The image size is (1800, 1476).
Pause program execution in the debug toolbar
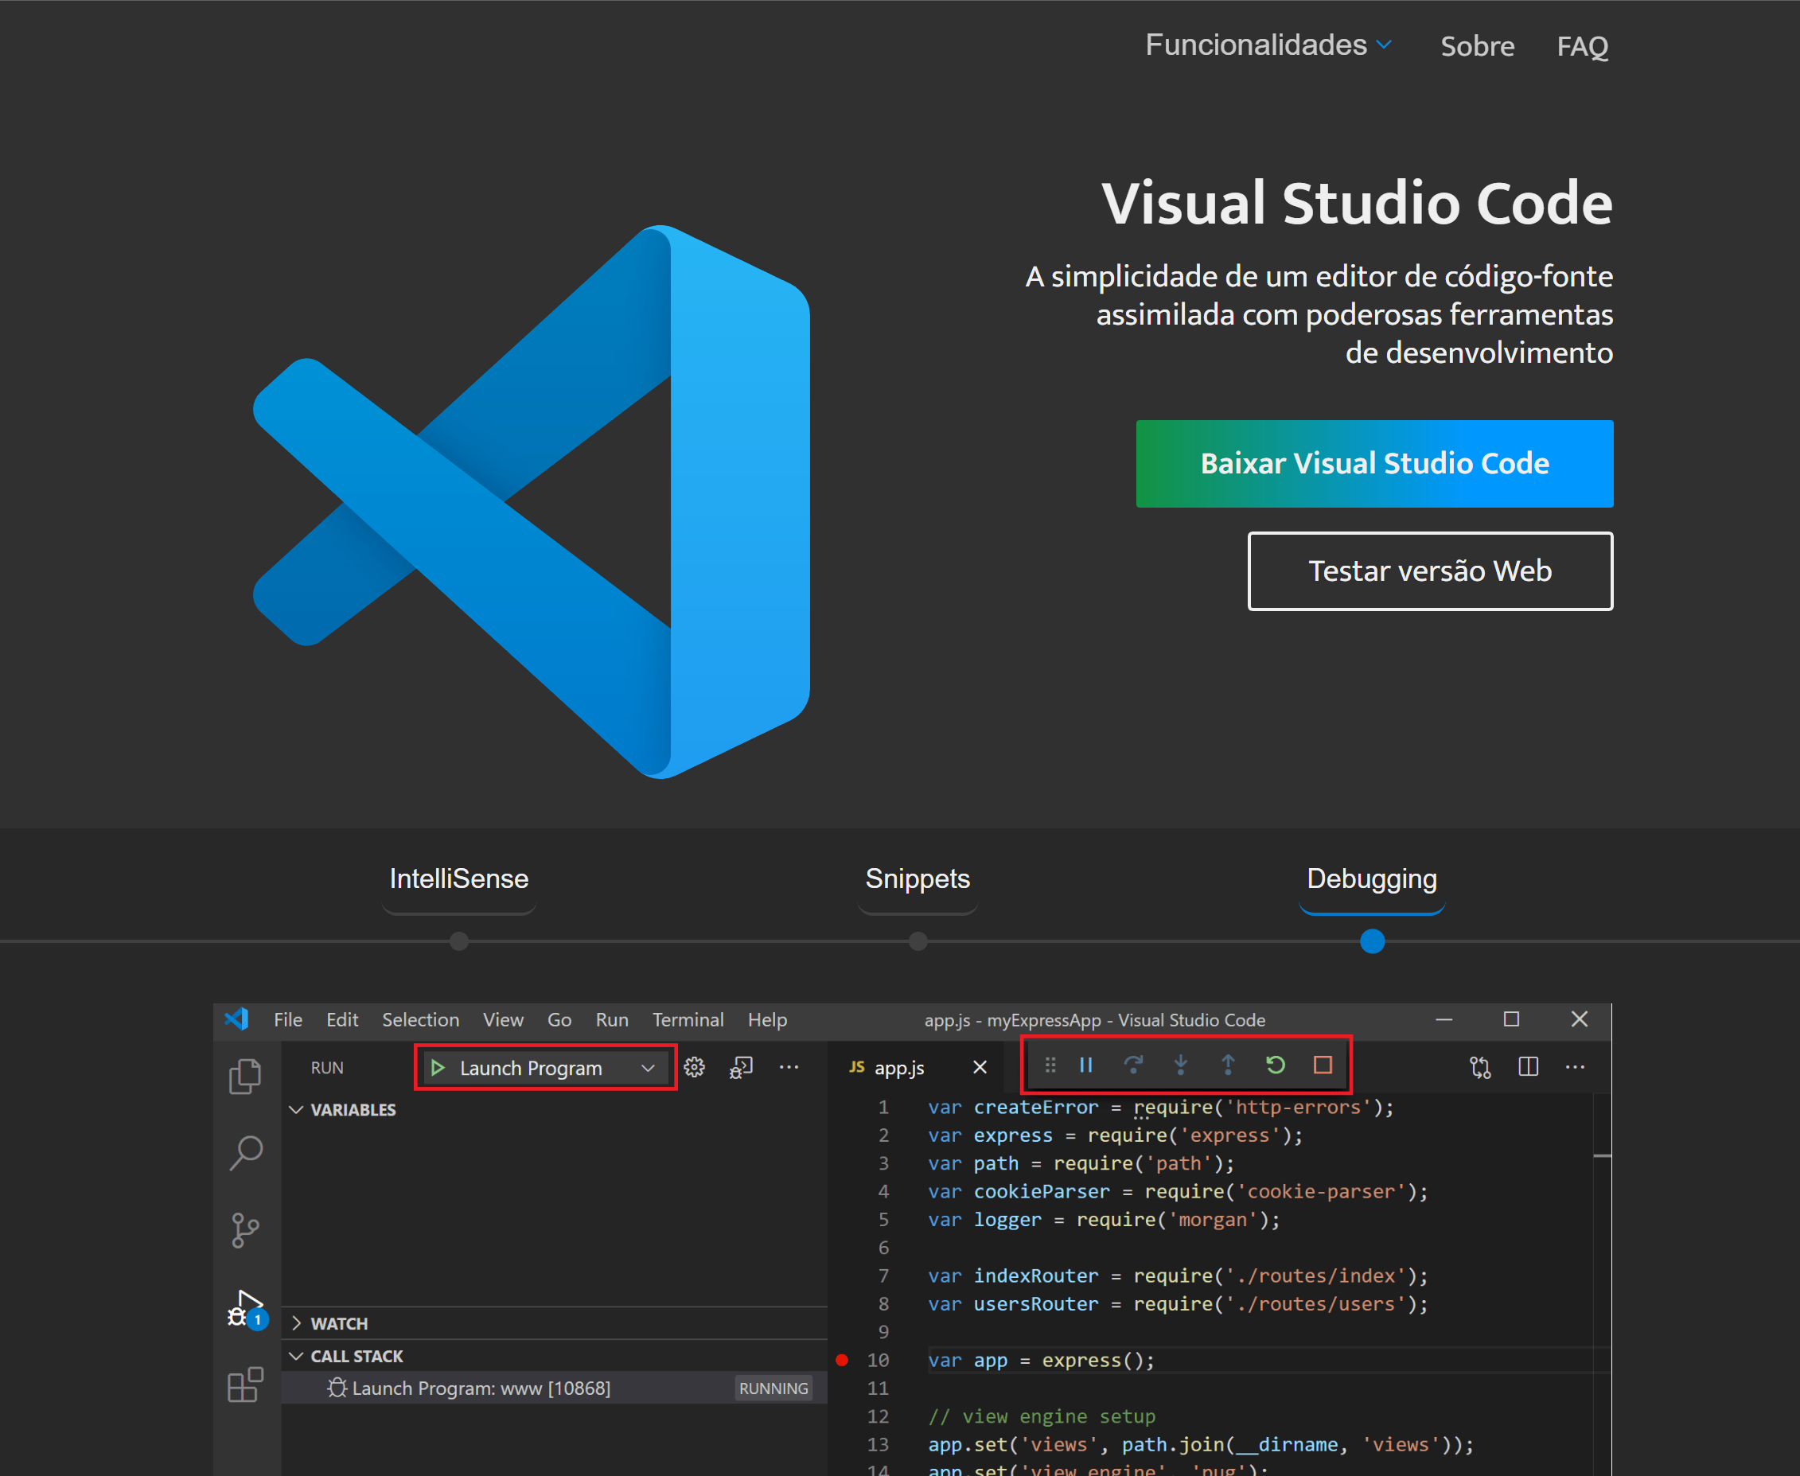click(1085, 1065)
